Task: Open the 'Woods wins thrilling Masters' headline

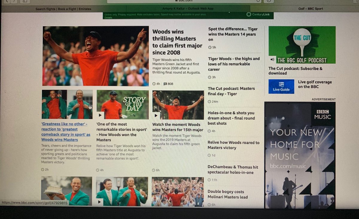Action: pyautogui.click(x=177, y=42)
